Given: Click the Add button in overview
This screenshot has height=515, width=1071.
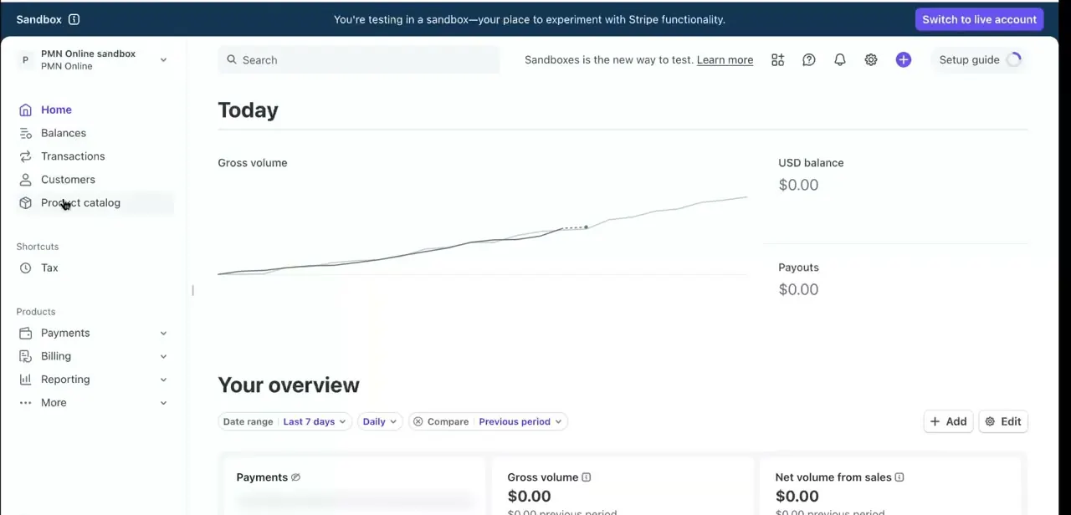Looking at the screenshot, I should 948,421.
